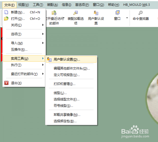The image size is (158, 142).
Task: Expand the 实用工具(U) submenu
Action: click(x=24, y=58)
